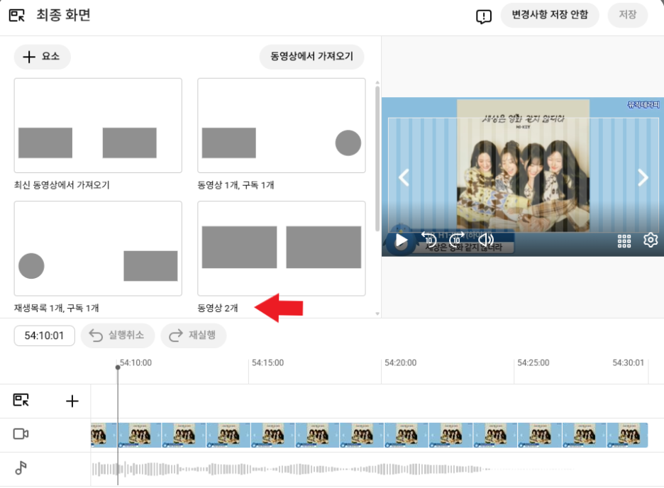The width and height of the screenshot is (664, 488).
Task: Play the preview video
Action: (x=401, y=241)
